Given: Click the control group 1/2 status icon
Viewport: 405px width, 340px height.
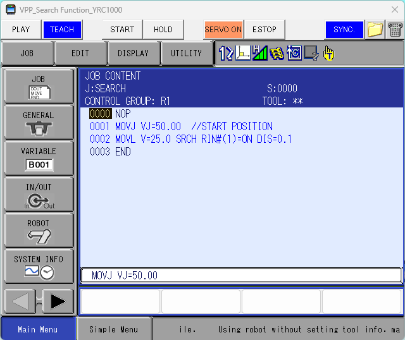Looking at the screenshot, I should 226,54.
